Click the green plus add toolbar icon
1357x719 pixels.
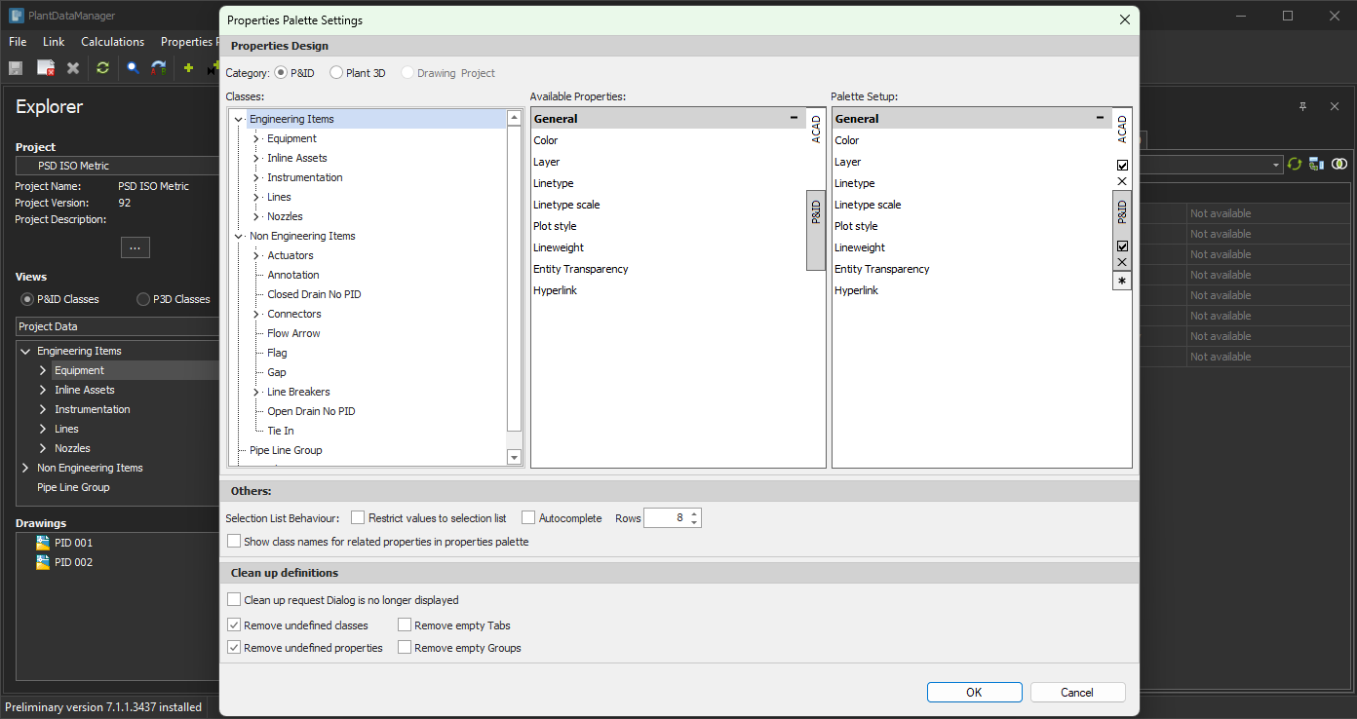[188, 68]
